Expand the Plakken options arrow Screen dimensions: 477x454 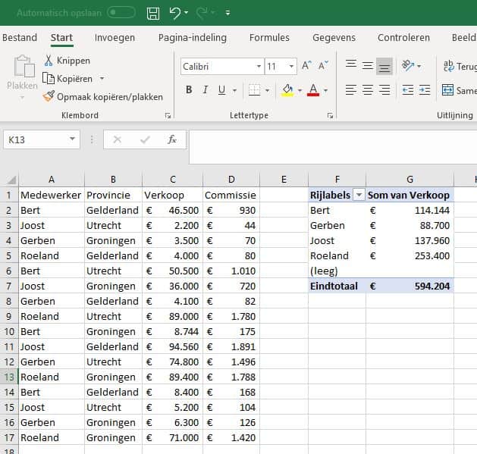pos(22,98)
